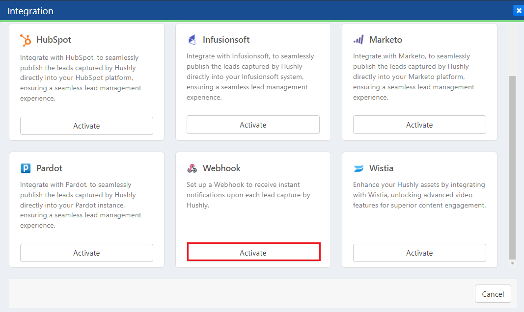524x312 pixels.
Task: Click the Wistia description text
Action: (x=419, y=195)
